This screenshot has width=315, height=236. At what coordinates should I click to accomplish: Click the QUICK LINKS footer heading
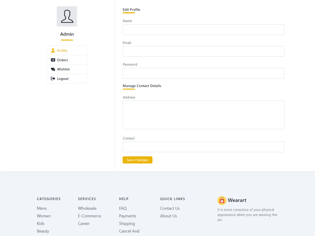(173, 199)
